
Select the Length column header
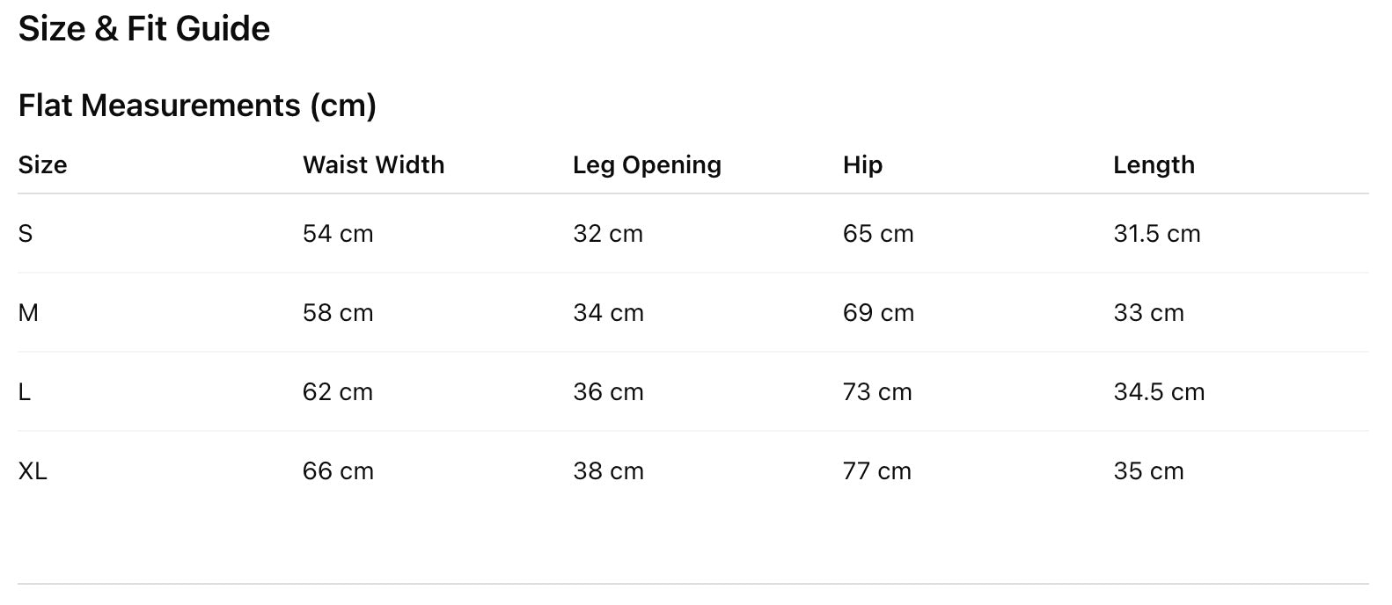(x=1154, y=165)
